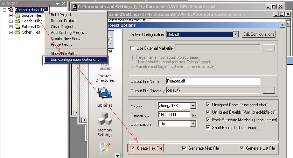Screen dimensions: 293x158
Task: Browse for Output File Directory
Action: [x=269, y=90]
